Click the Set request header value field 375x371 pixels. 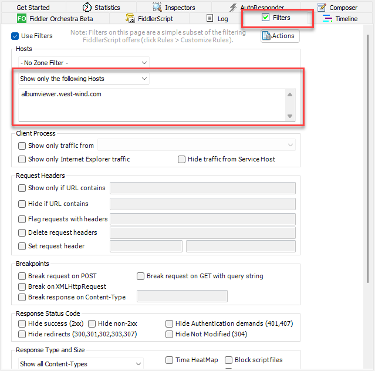coord(241,247)
